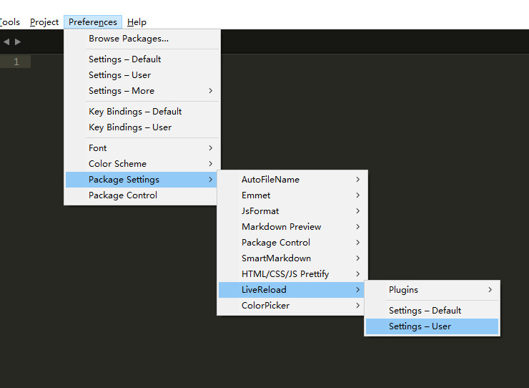The image size is (529, 388).
Task: Choose Package Control in Preferences menu
Action: (142, 195)
